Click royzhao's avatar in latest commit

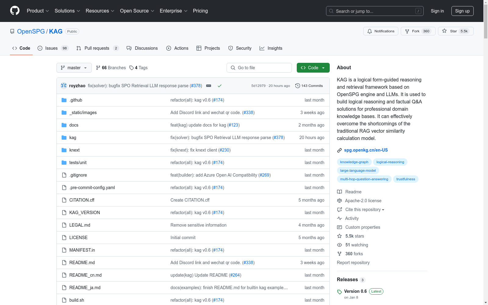click(64, 86)
